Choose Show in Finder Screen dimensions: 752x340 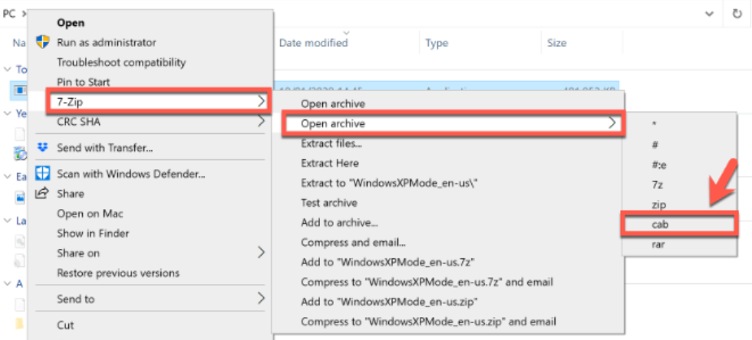point(93,234)
